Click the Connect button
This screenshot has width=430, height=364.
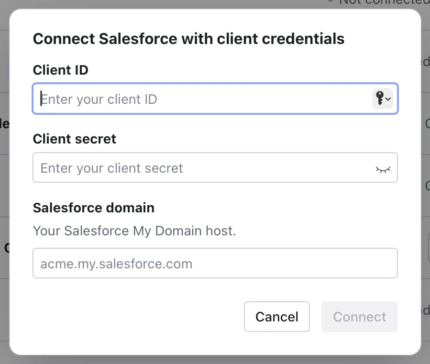point(360,317)
